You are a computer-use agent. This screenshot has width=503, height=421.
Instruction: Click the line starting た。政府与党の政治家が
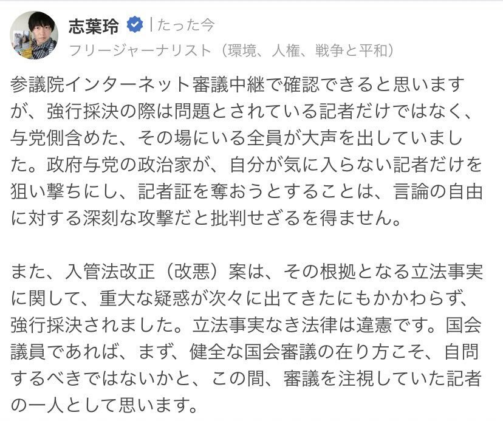tap(247, 165)
